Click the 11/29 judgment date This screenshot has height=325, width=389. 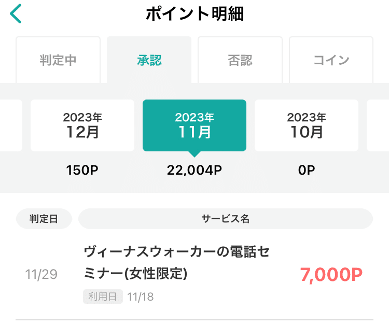click(41, 275)
